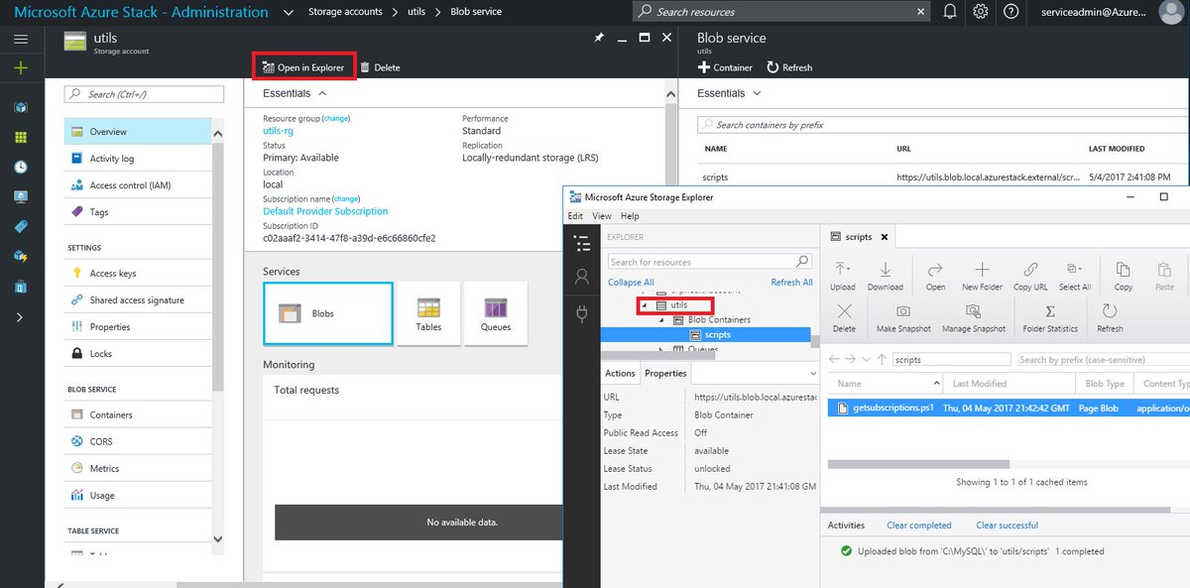Delete the utils storage account
The width and height of the screenshot is (1190, 588).
(380, 67)
